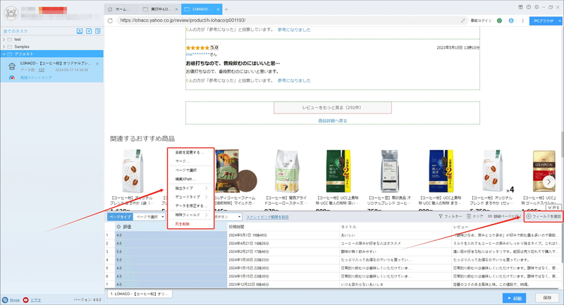Click the trash クリア button
The width and height of the screenshot is (564, 305).
474,216
